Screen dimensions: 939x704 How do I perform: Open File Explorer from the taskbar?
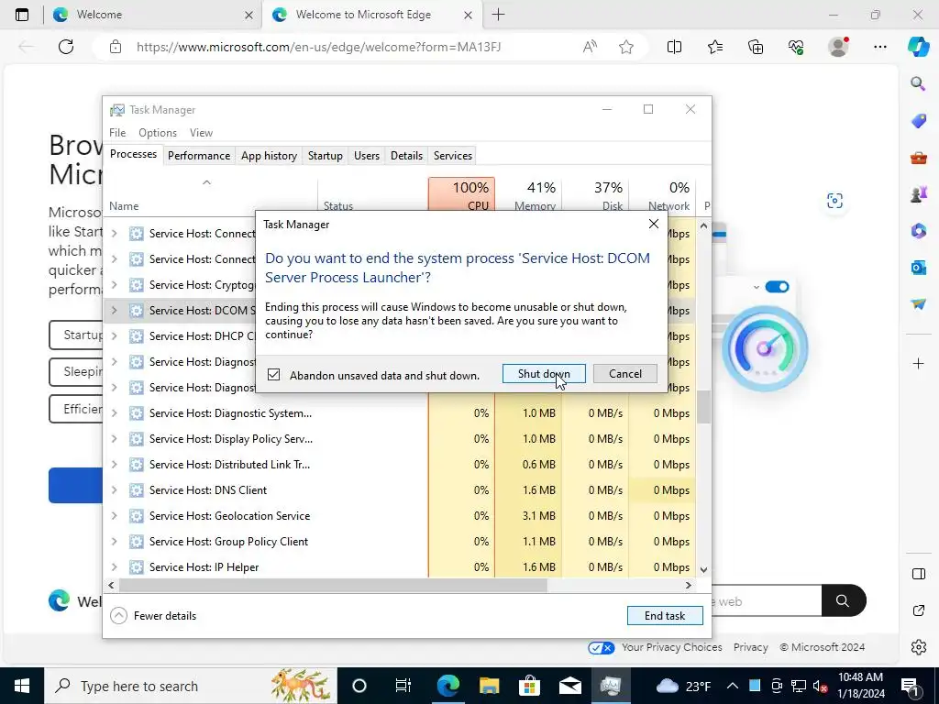(490, 686)
